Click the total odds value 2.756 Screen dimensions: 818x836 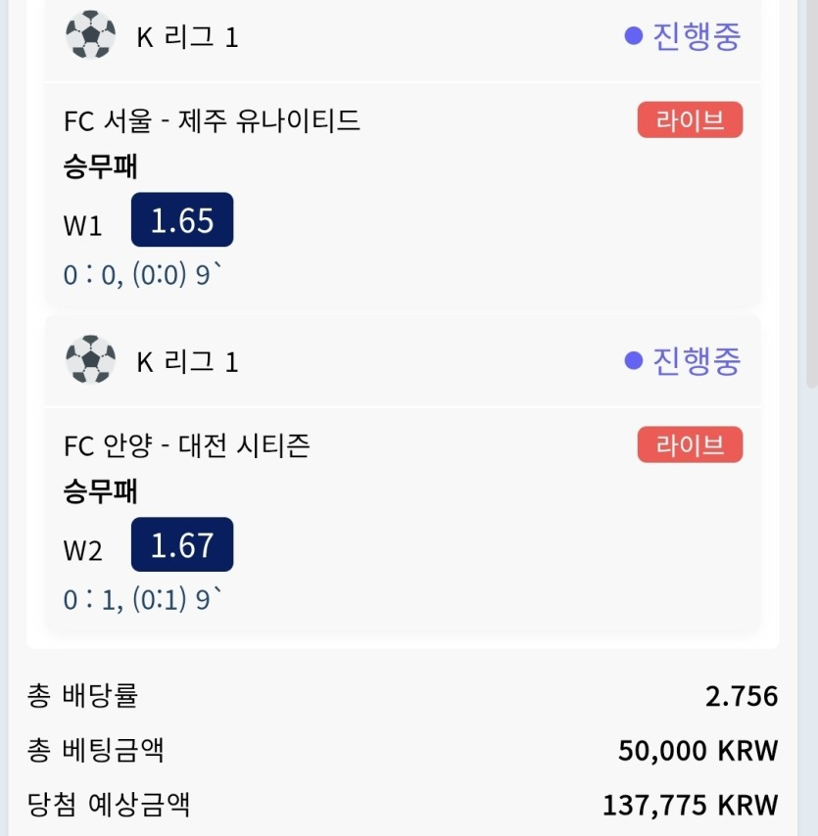[x=742, y=696]
